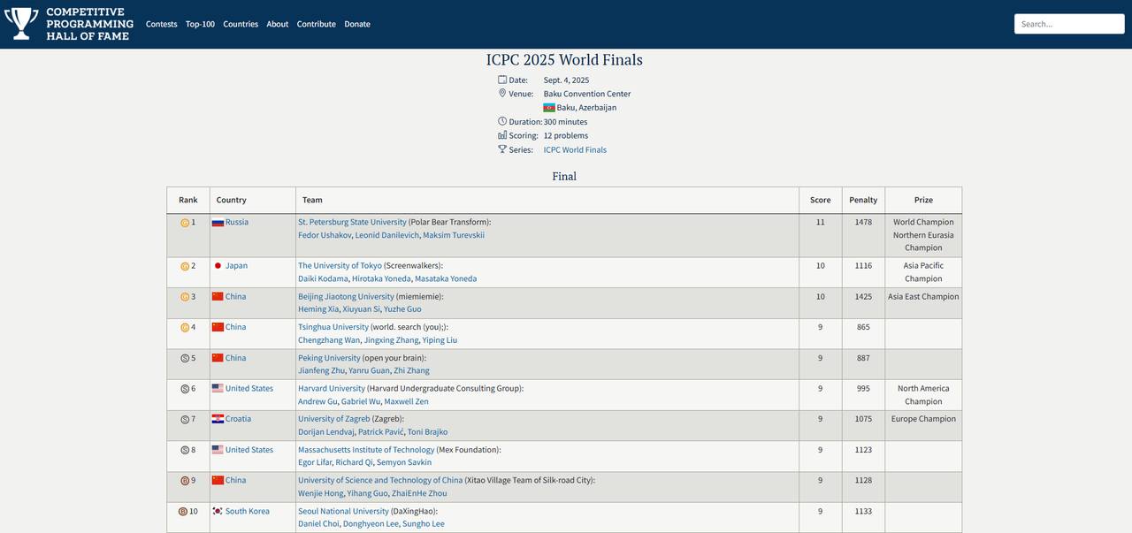Open the Contribute page
Image resolution: width=1132 pixels, height=533 pixels.
click(x=317, y=24)
